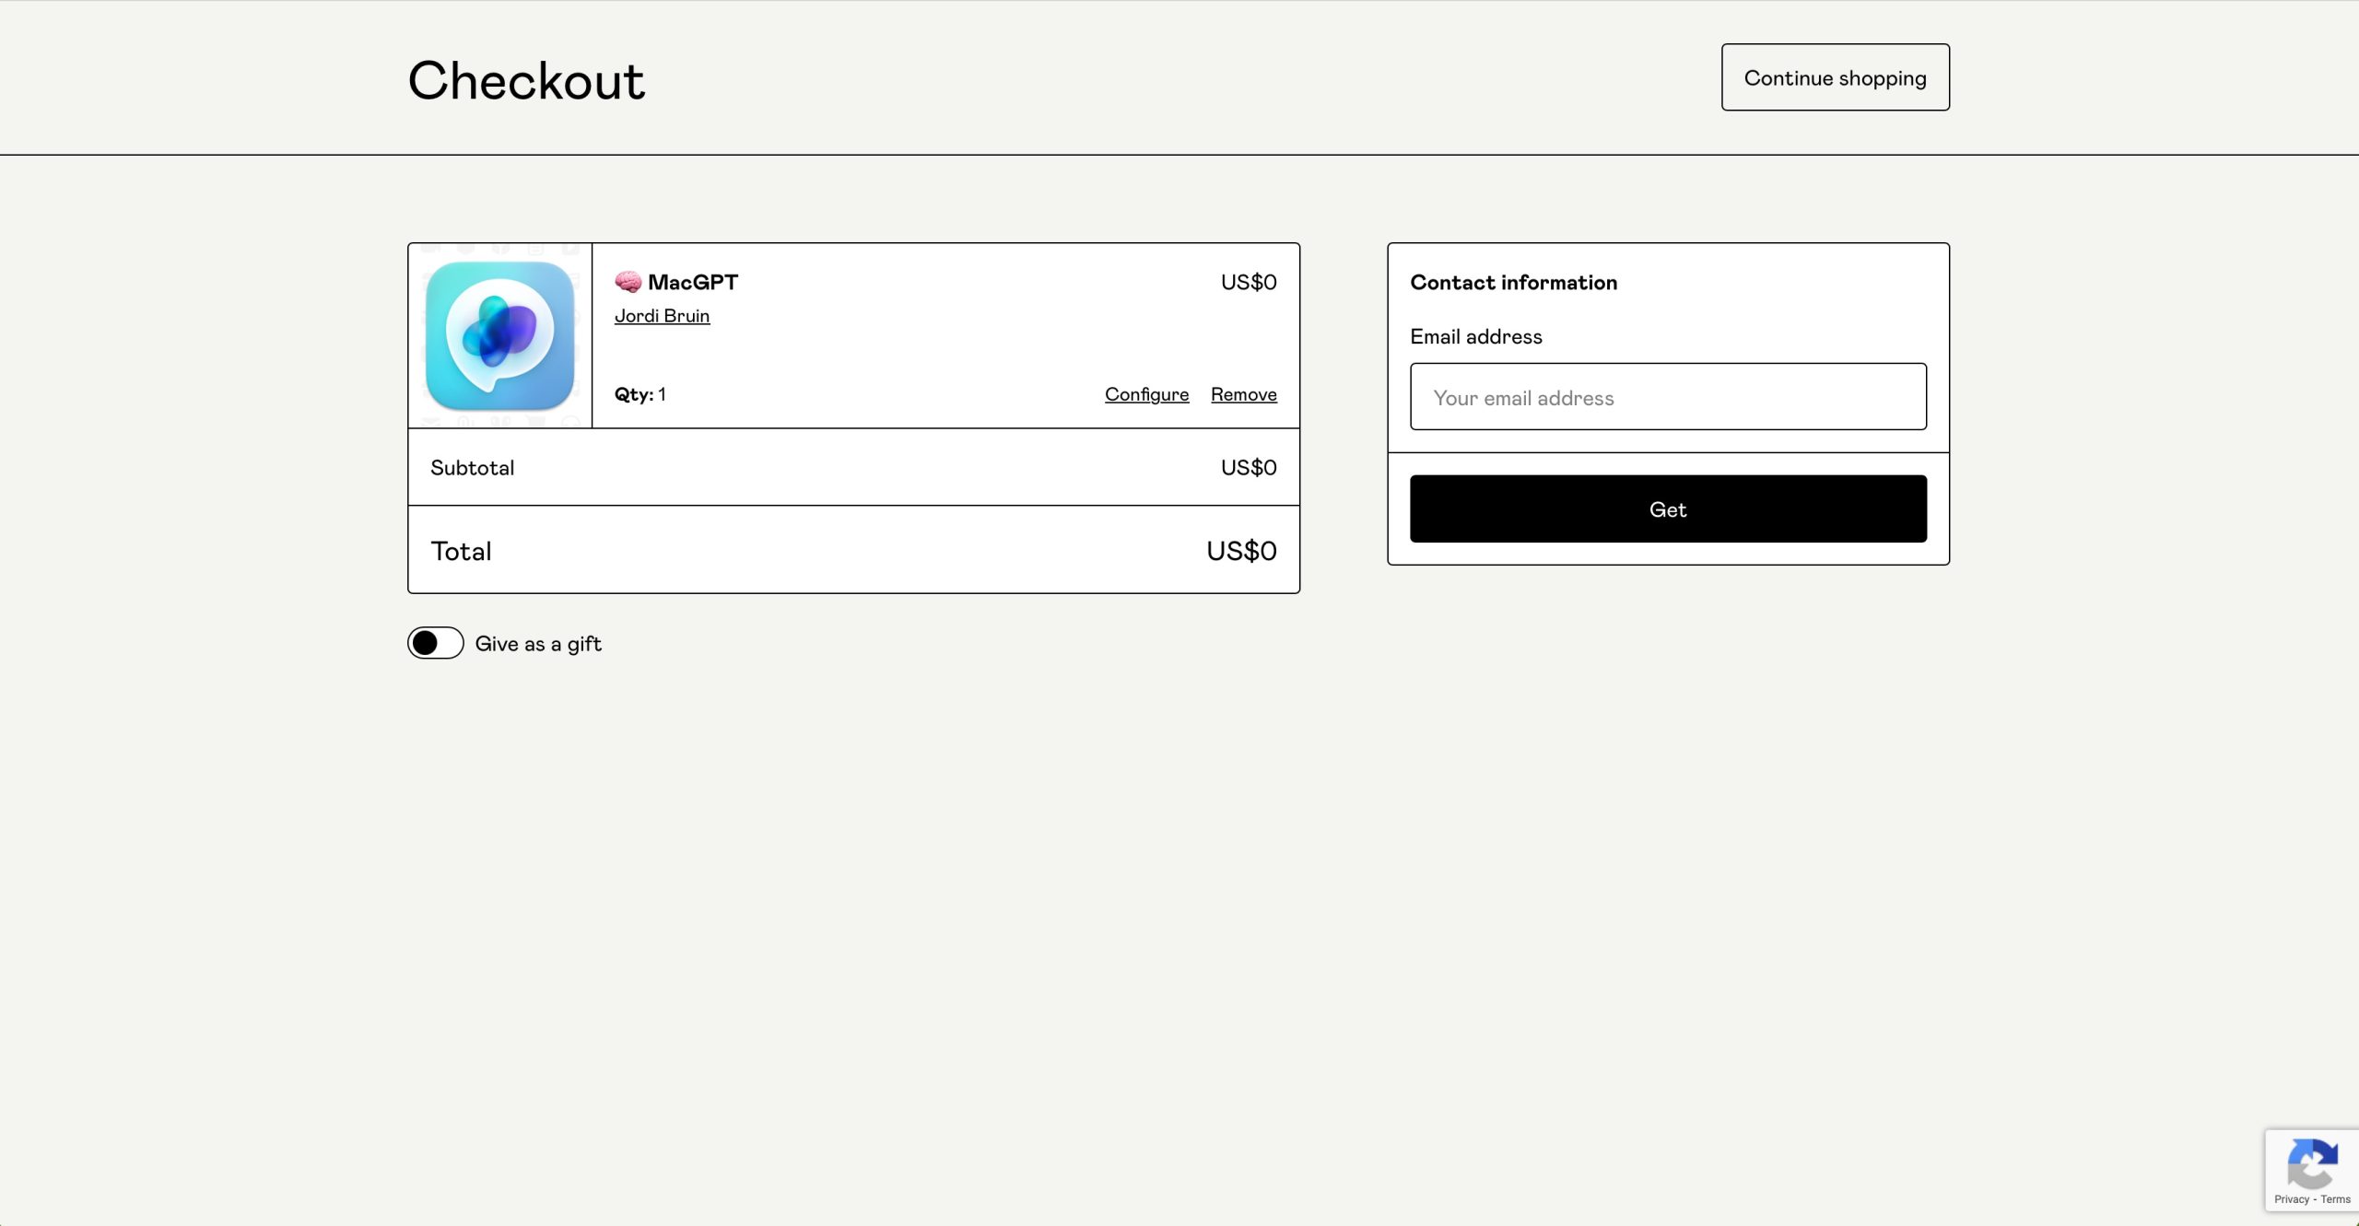Open the reCAPTCHA Terms link

click(2335, 1199)
